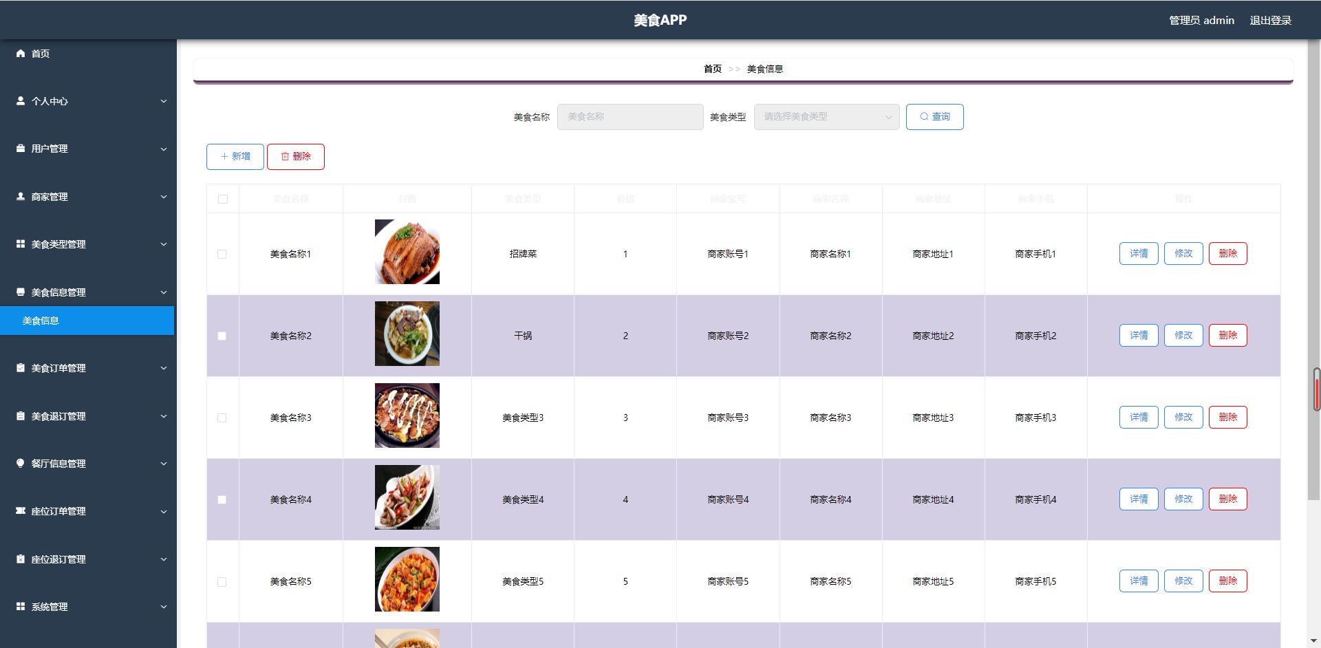Collapse the 美食信息管理 section
The height and width of the screenshot is (648, 1321).
(x=164, y=292)
